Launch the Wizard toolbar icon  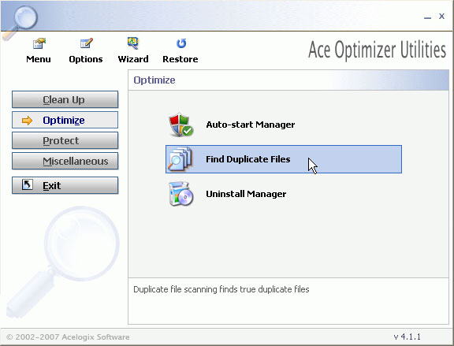pyautogui.click(x=133, y=43)
